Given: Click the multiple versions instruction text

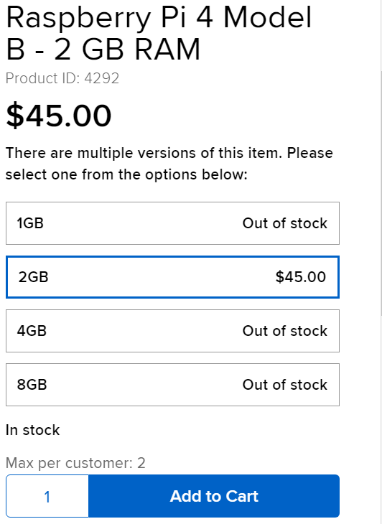Looking at the screenshot, I should pos(169,164).
